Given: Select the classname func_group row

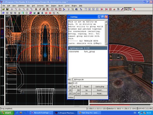Looking at the screenshot, I should point(88,52).
